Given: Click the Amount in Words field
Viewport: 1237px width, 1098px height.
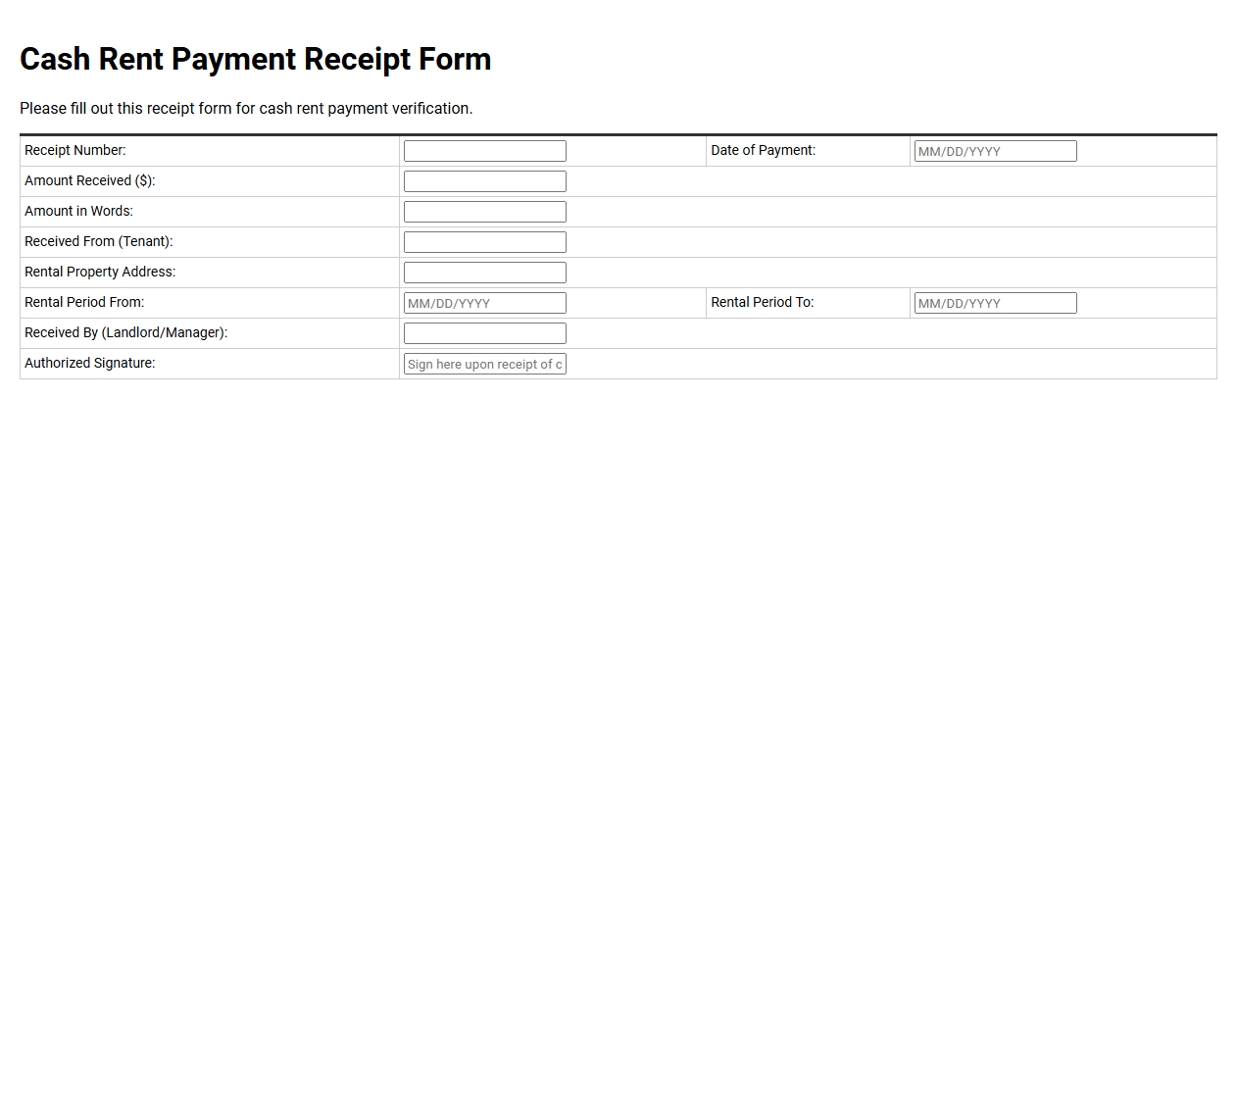Looking at the screenshot, I should [485, 212].
